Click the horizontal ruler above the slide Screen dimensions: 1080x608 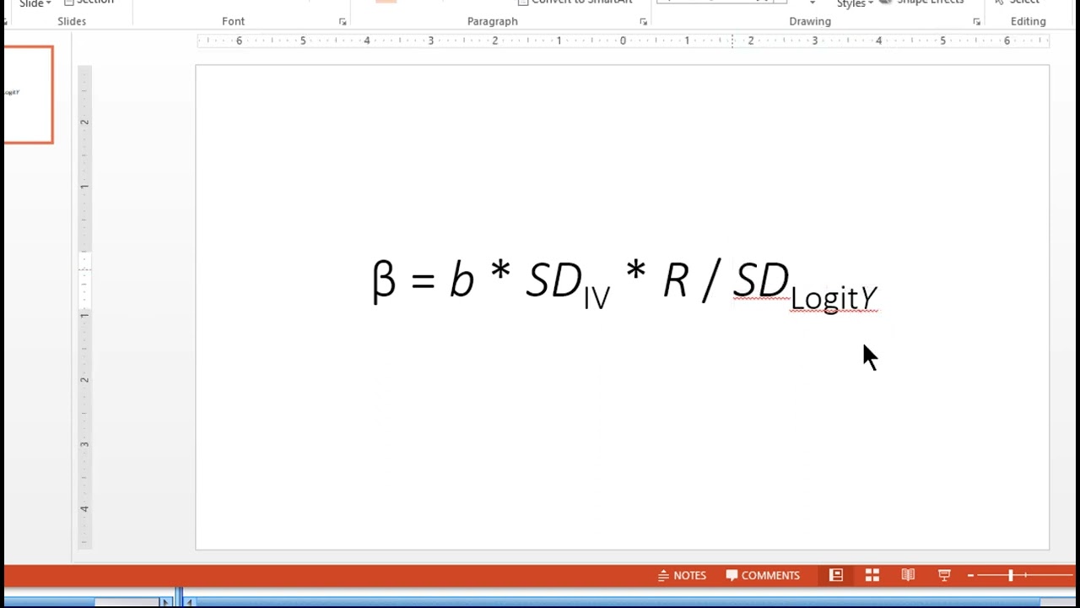(623, 41)
